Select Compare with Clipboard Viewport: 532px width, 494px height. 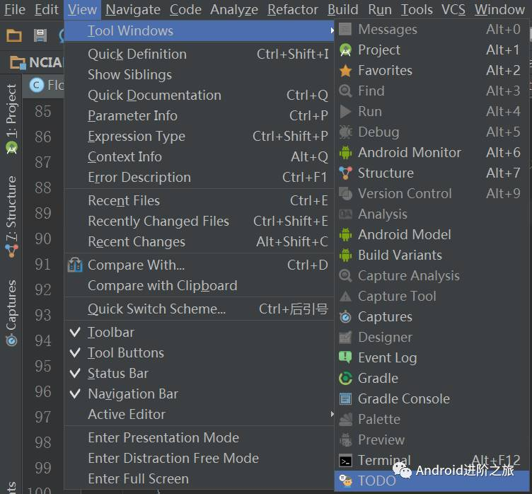[x=199, y=285]
